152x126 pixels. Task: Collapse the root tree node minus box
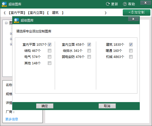(x=6, y=23)
